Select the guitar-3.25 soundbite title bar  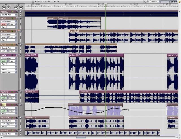pos(96,55)
